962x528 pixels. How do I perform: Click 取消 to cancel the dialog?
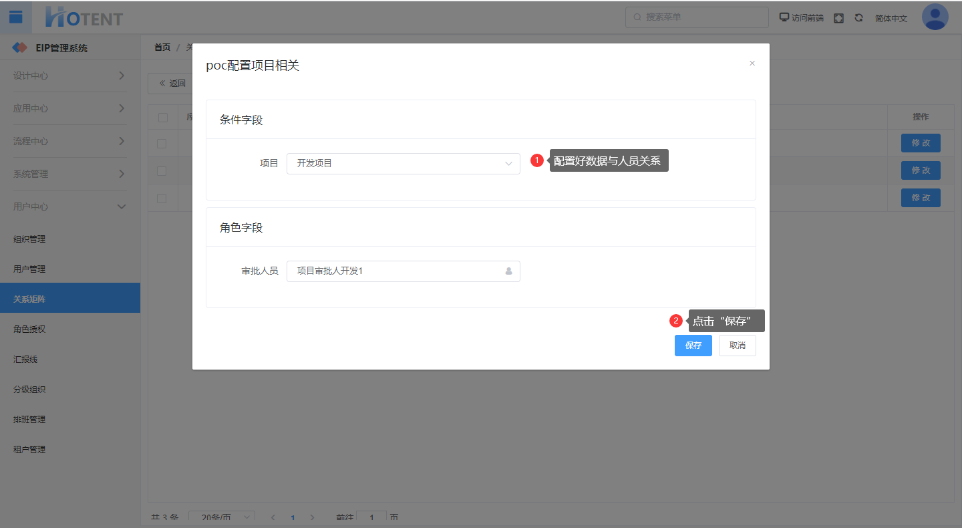738,346
